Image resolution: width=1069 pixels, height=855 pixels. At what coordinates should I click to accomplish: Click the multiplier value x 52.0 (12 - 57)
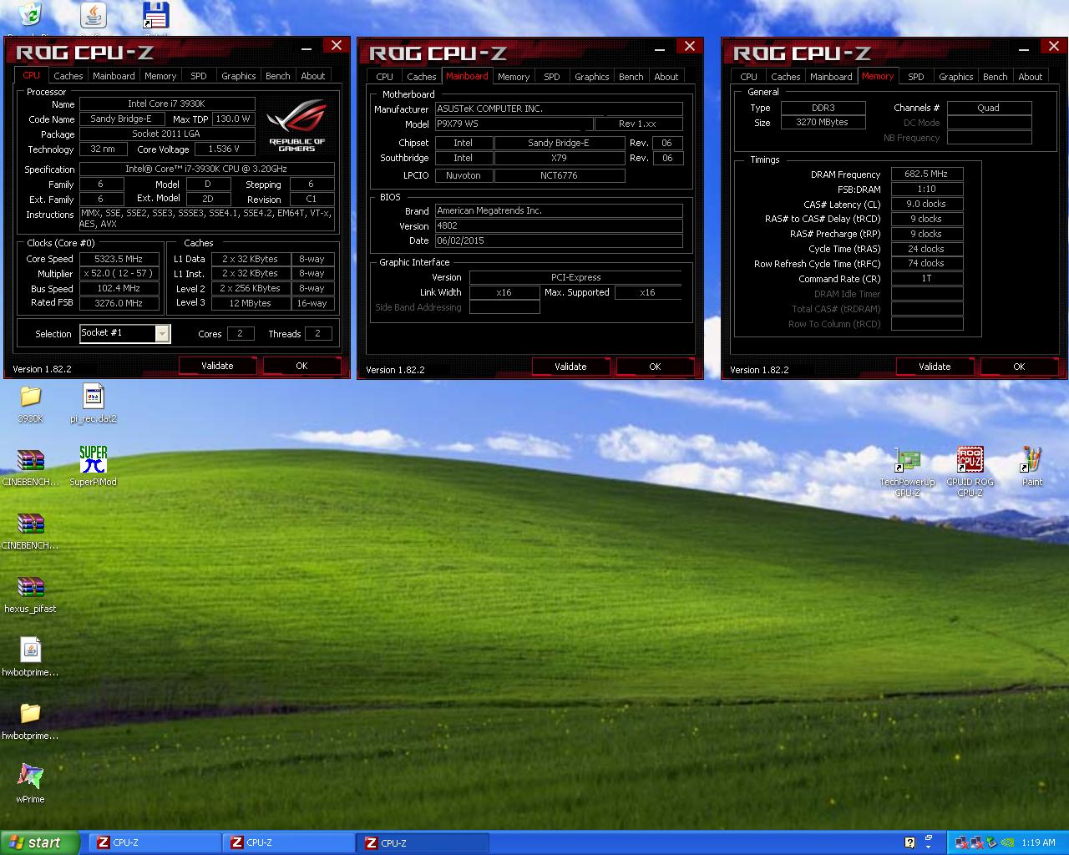click(119, 274)
